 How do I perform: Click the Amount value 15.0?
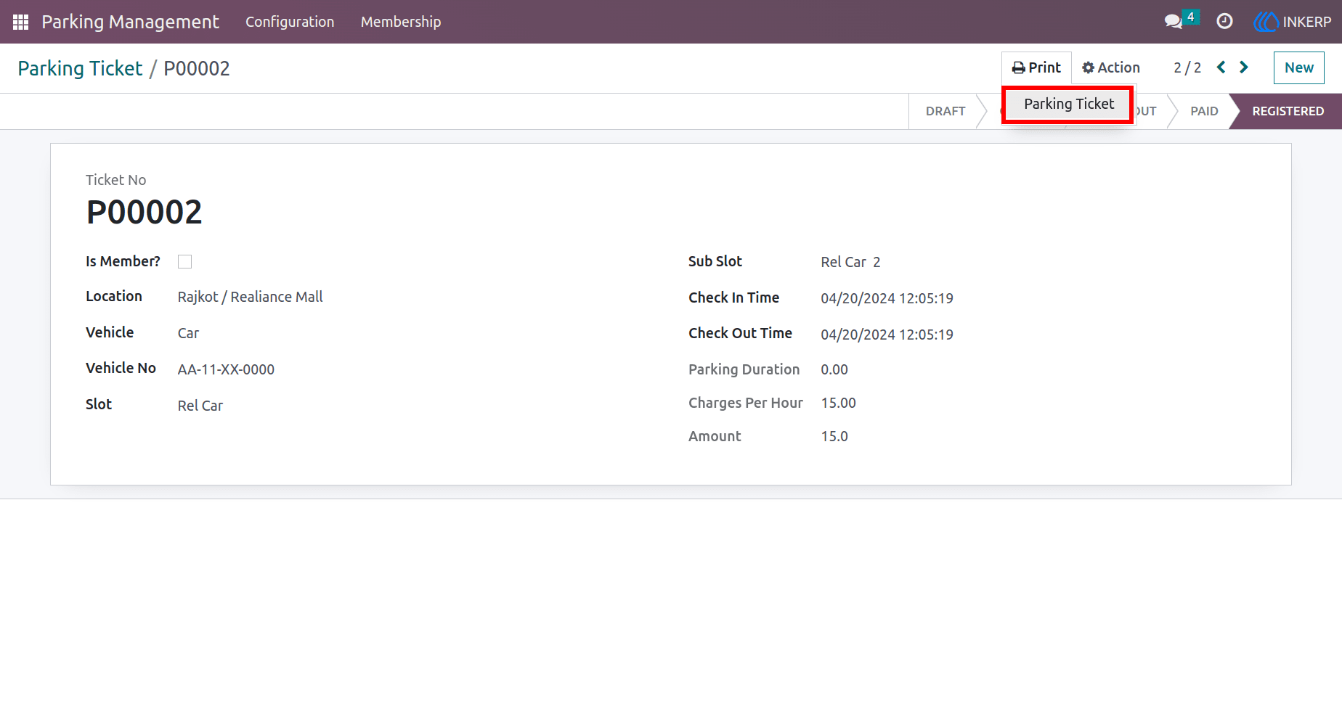click(x=834, y=436)
